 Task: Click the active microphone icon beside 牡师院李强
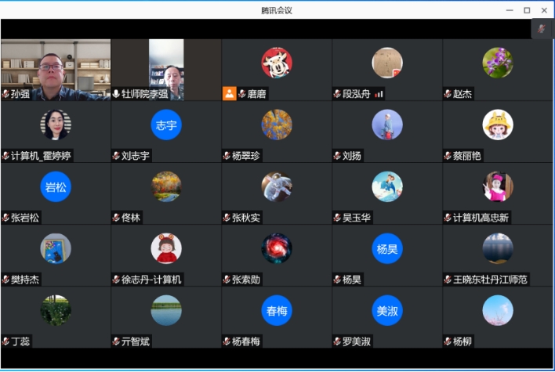[x=116, y=94]
